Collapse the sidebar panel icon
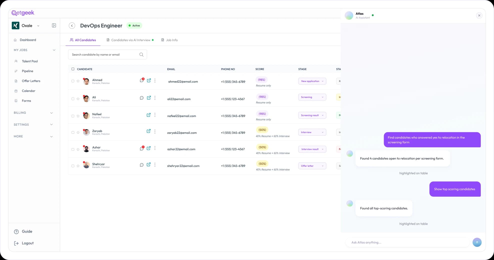Viewport: 494px width, 260px height. coord(54,25)
